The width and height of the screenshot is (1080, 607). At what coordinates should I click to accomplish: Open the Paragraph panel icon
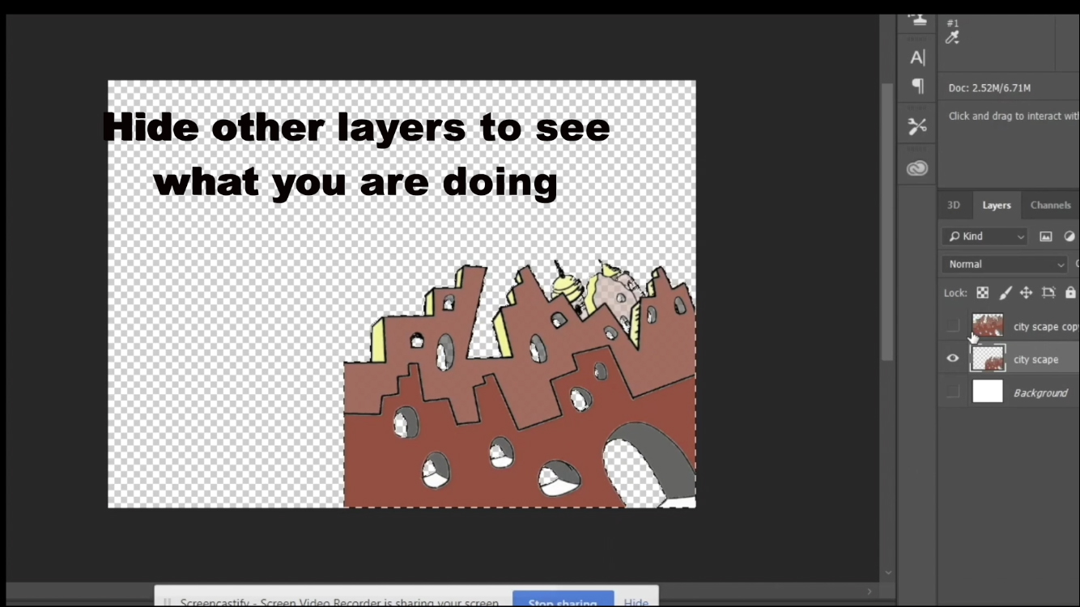point(917,87)
